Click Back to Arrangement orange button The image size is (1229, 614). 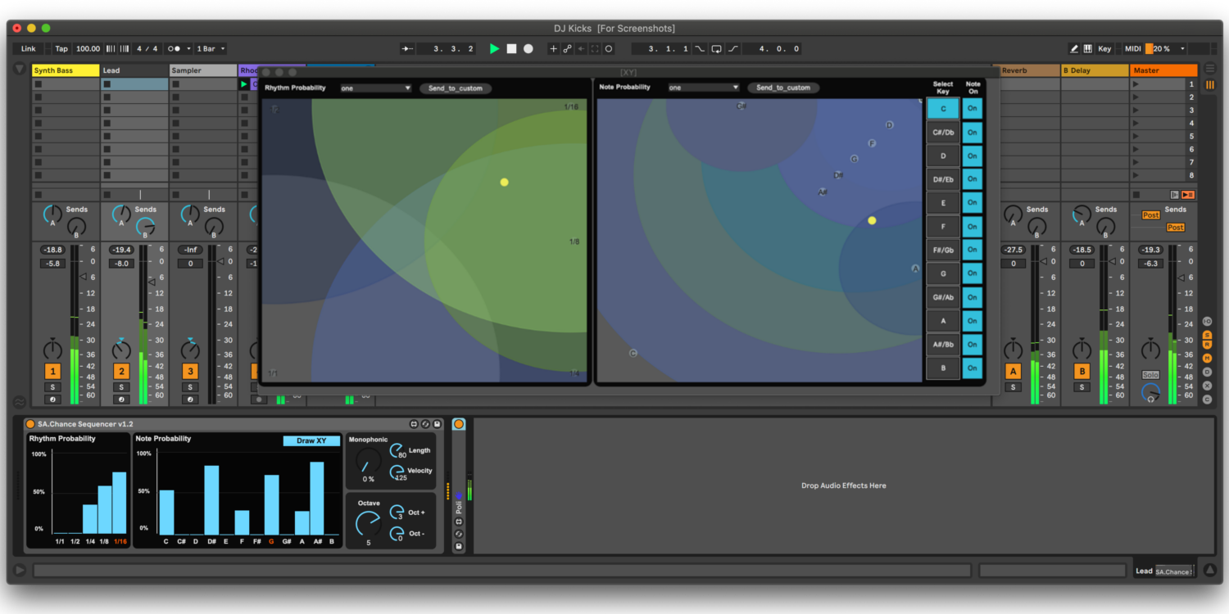coord(1188,195)
